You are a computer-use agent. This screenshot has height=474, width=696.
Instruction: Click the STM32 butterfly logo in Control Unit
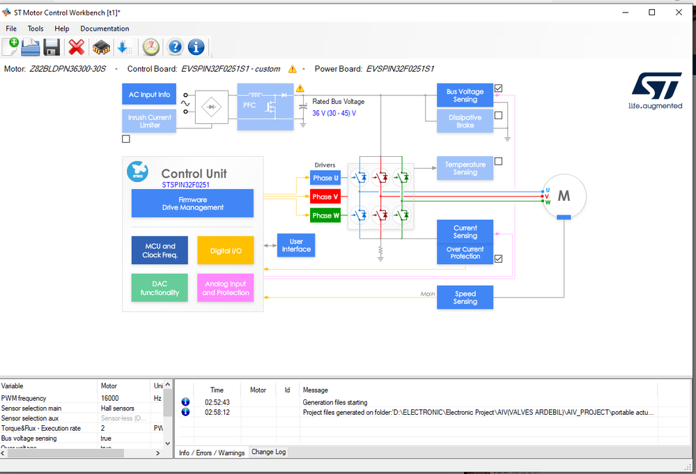[x=138, y=171]
